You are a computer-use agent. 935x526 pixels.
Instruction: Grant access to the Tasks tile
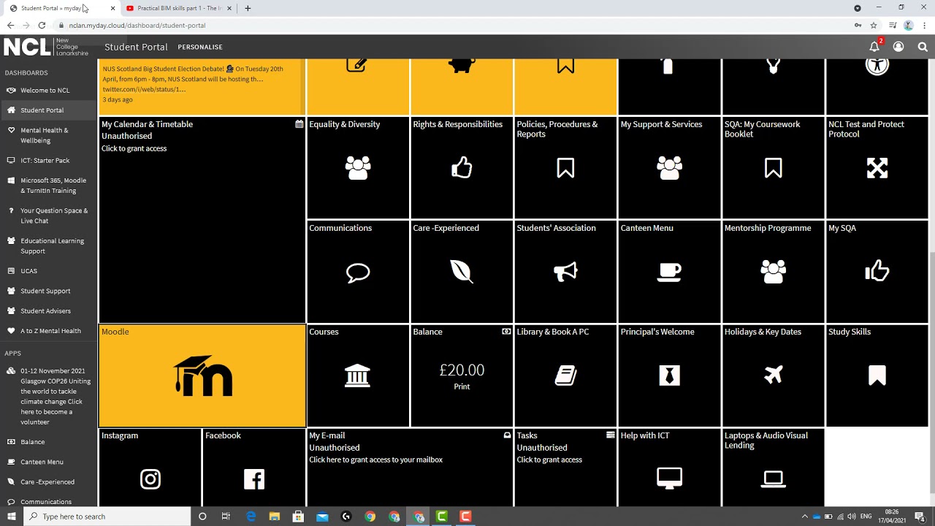549,460
